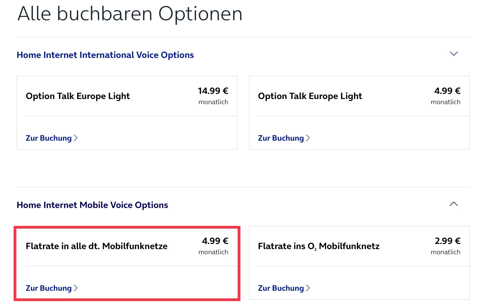Viewport: 483px width, 307px height.
Task: Select Option Talk Europe Light title priced 4.99 €
Action: click(310, 96)
